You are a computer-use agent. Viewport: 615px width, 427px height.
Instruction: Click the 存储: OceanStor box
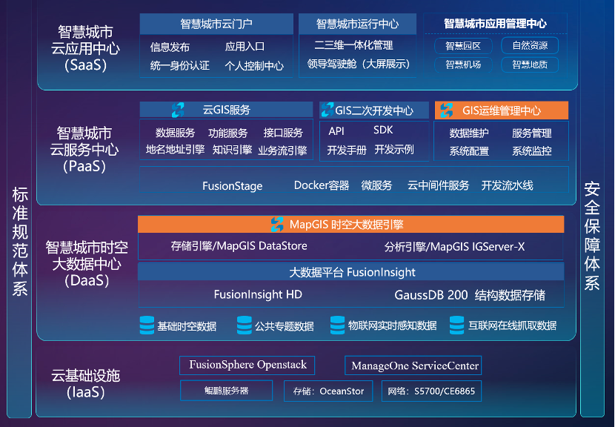tap(328, 391)
